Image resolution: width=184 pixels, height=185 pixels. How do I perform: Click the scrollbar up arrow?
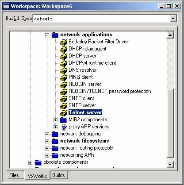click(170, 35)
